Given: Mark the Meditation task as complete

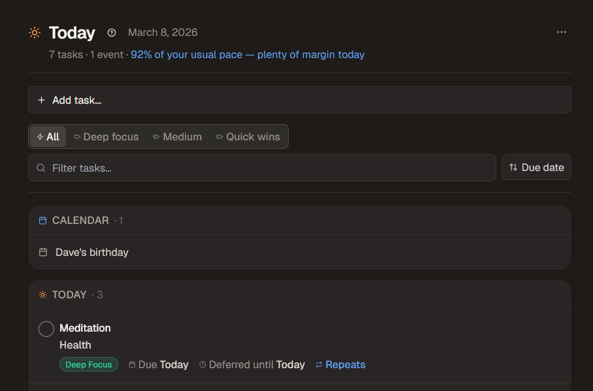Looking at the screenshot, I should point(46,329).
